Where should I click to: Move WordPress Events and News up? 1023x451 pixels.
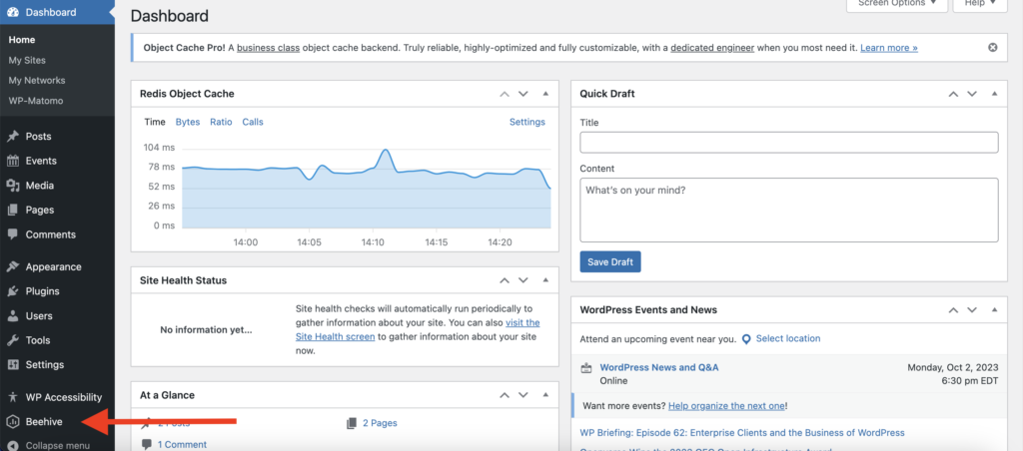[x=953, y=310]
